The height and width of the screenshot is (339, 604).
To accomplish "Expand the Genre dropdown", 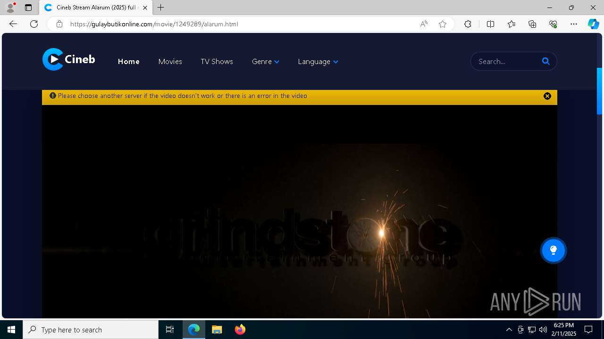I will 266,62.
